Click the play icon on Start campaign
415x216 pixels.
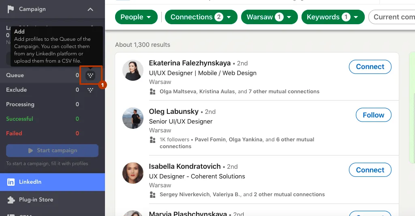[x=31, y=151]
